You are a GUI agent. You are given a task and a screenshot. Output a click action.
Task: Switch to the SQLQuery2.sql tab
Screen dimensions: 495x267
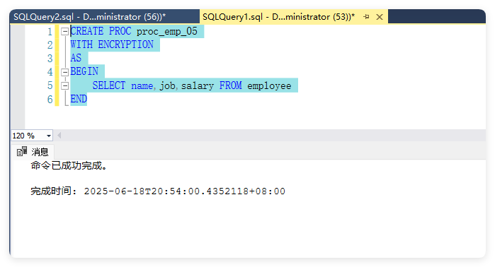pos(89,17)
